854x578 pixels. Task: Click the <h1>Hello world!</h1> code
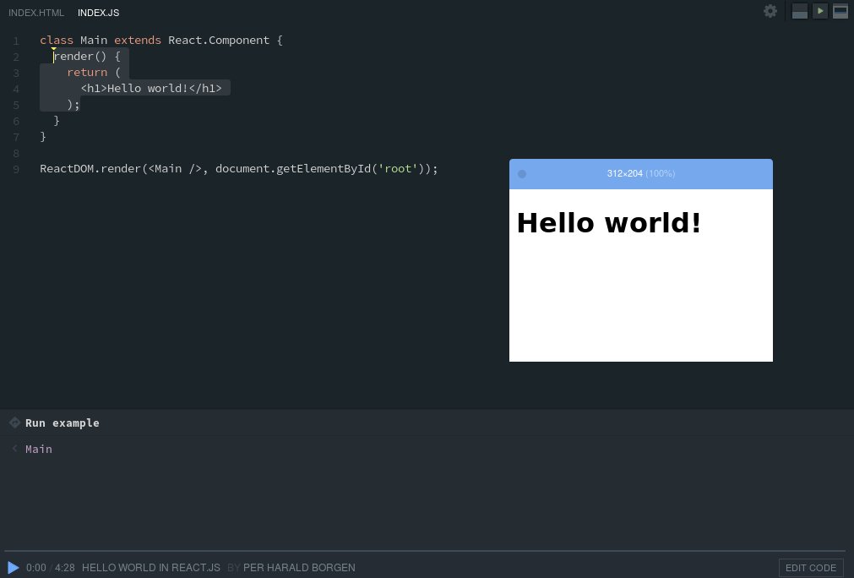click(151, 88)
